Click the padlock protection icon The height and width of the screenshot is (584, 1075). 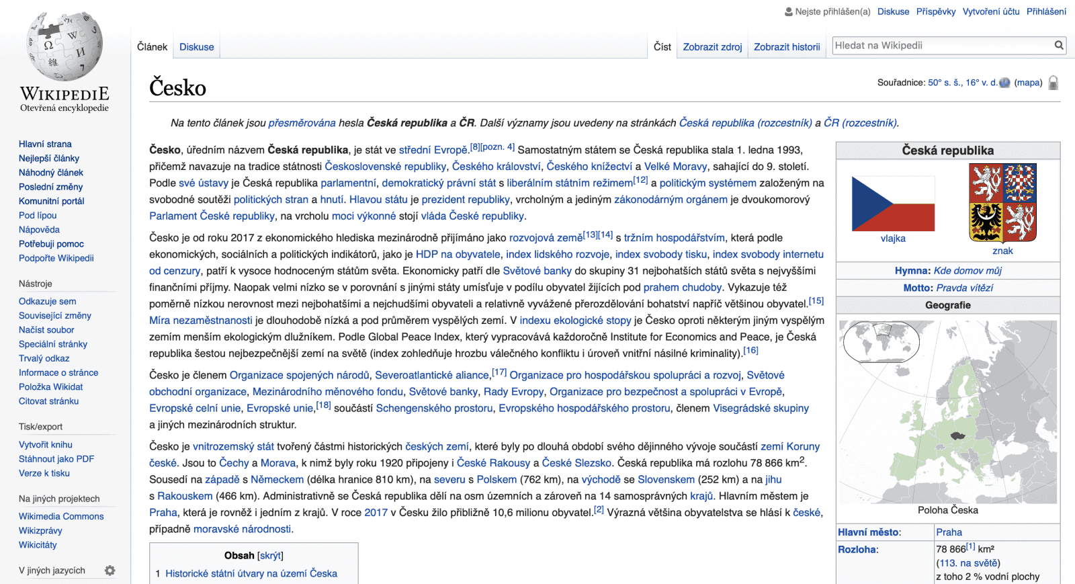(x=1053, y=83)
